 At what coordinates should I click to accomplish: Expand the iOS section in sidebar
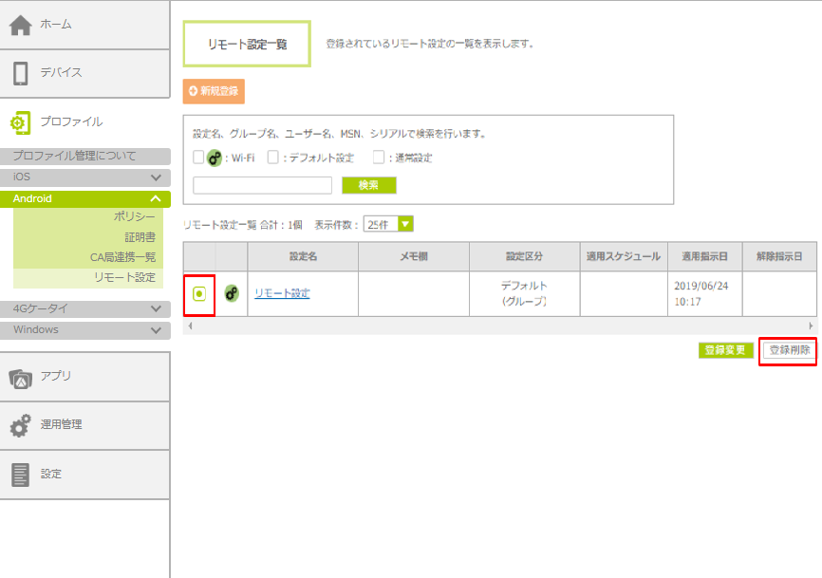156,177
